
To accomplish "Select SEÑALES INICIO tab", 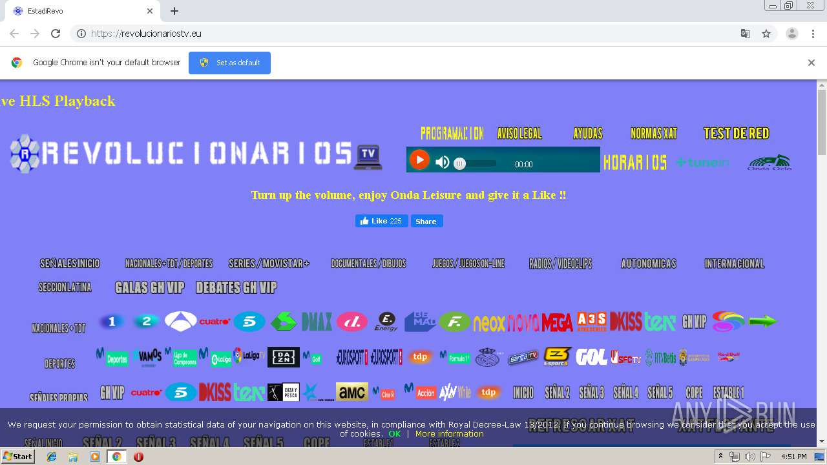I will click(x=70, y=263).
